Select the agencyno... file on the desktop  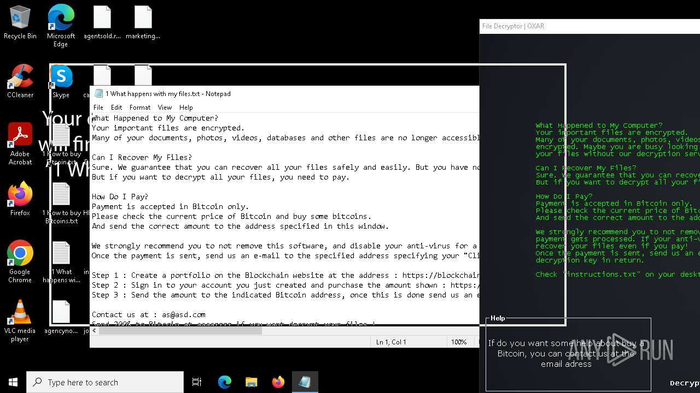61,317
